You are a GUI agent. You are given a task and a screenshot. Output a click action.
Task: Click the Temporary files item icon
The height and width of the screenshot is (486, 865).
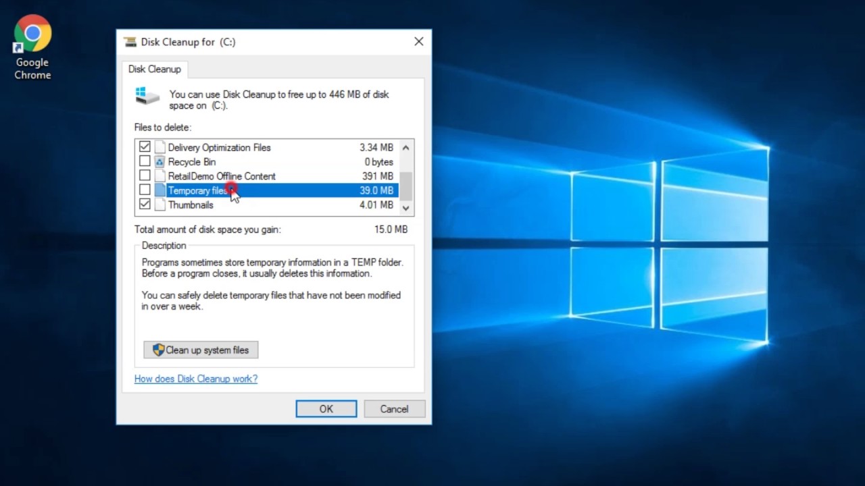pyautogui.click(x=159, y=190)
